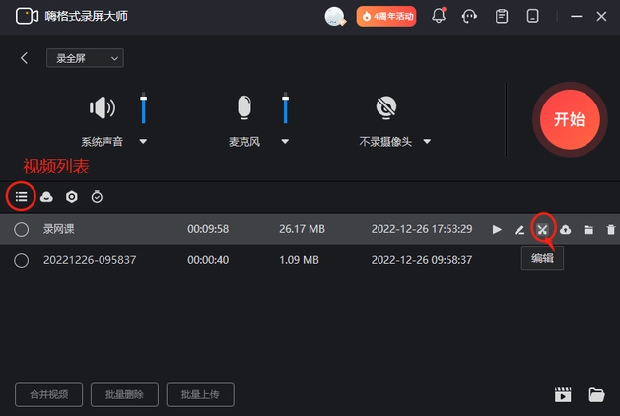The height and width of the screenshot is (416, 620).
Task: Expand the 麦克风 dropdown arrow
Action: coord(285,141)
